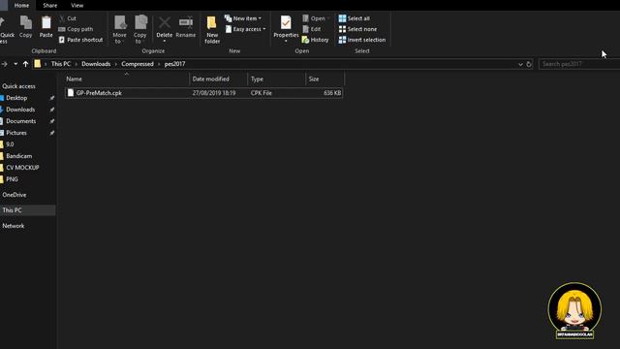Click Paste shortcut in the ribbon
The width and height of the screenshot is (620, 349).
tap(80, 40)
